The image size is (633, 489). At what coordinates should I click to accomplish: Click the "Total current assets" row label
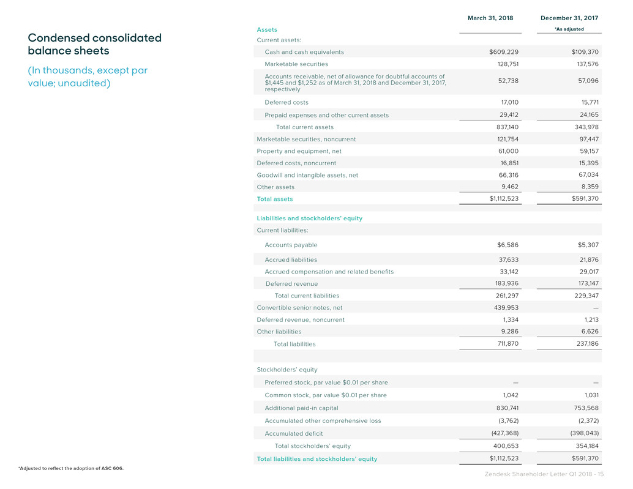(x=304, y=127)
